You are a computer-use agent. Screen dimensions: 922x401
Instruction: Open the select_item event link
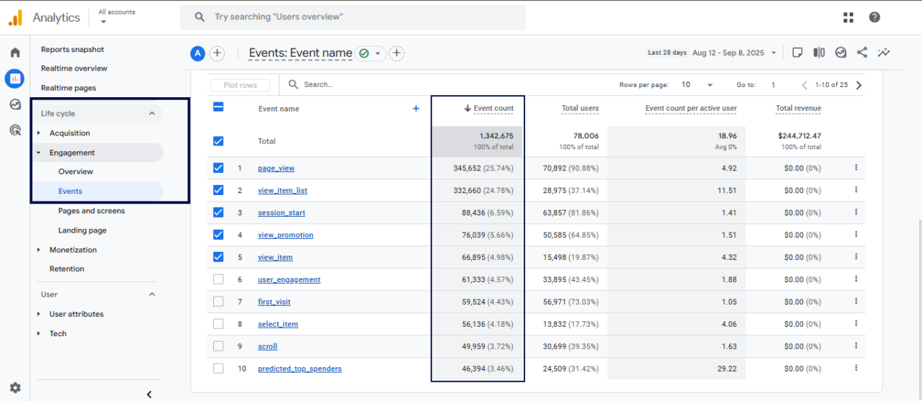[x=278, y=324]
